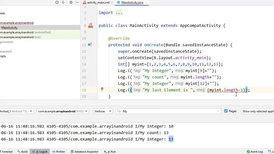Clear the Logcat search field
Viewport: 274px width, 154px height.
[218, 111]
